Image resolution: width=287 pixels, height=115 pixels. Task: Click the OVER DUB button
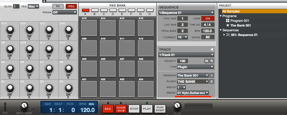[121, 109]
